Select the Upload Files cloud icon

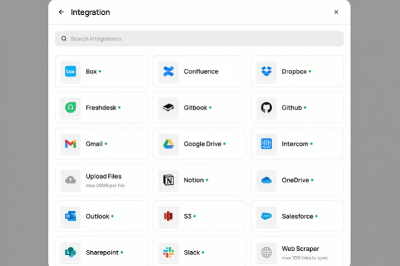70,180
